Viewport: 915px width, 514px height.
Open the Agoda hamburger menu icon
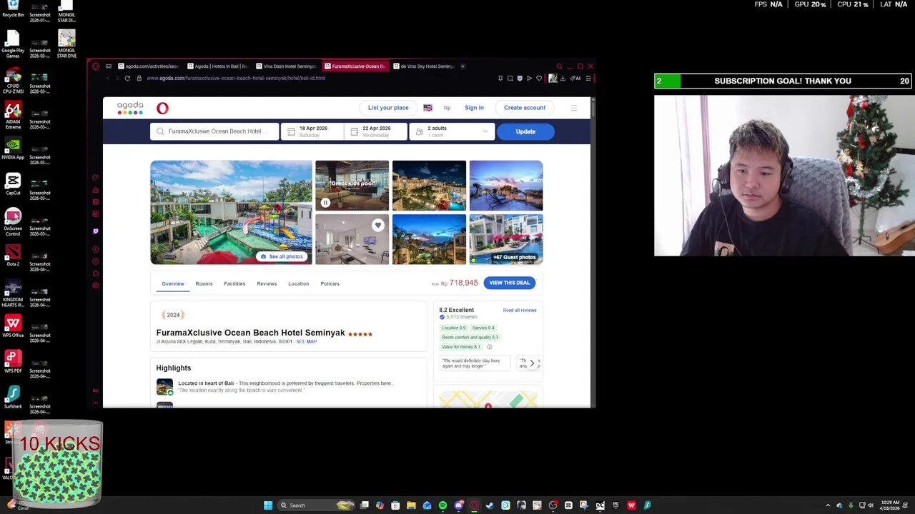point(573,108)
